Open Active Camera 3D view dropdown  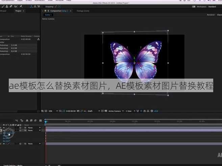pyautogui.click(x=116, y=111)
